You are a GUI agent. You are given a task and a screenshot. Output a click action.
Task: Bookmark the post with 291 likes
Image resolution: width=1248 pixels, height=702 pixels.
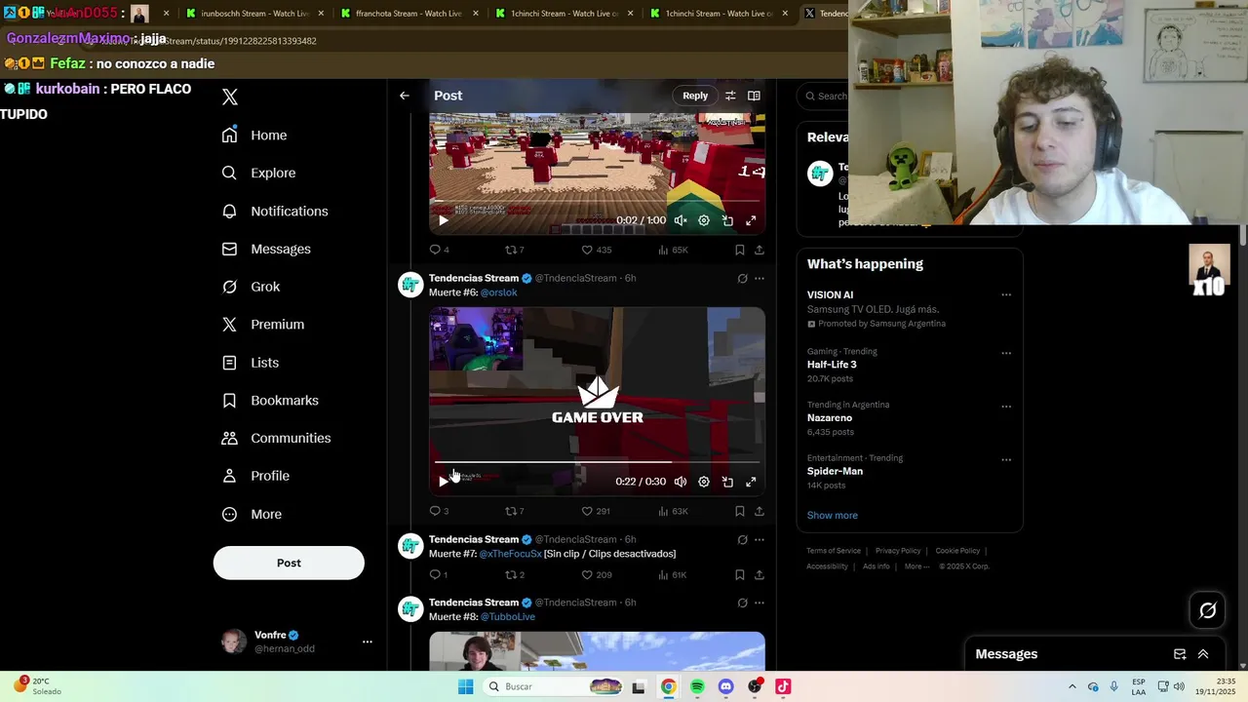coord(740,511)
